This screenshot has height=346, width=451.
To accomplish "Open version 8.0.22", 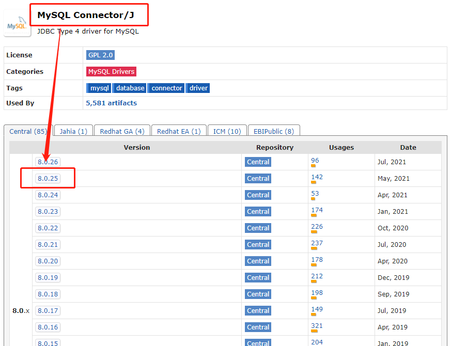I will tap(48, 228).
